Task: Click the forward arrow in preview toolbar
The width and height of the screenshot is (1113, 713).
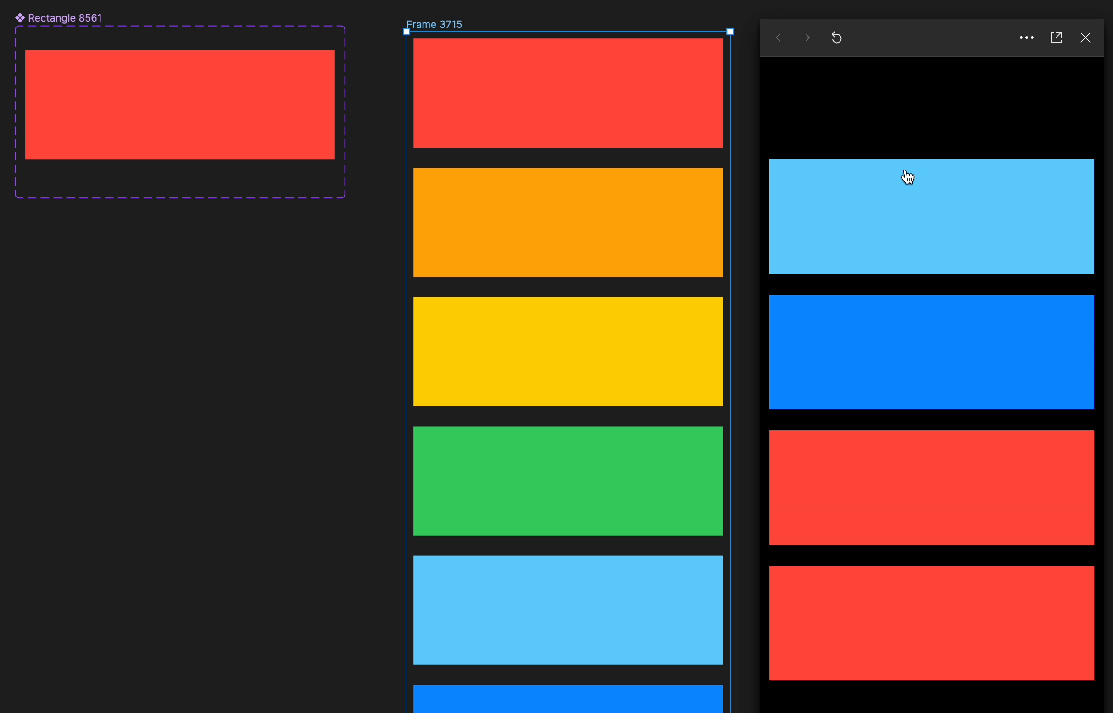Action: (x=807, y=38)
